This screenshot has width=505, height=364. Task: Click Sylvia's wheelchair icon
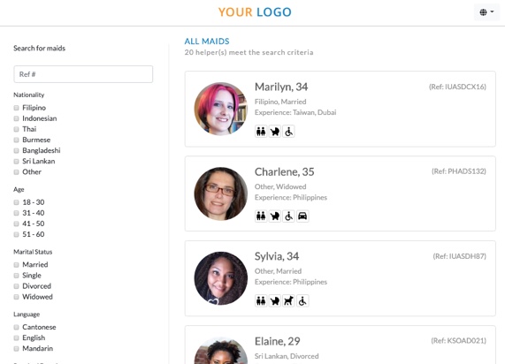click(302, 301)
